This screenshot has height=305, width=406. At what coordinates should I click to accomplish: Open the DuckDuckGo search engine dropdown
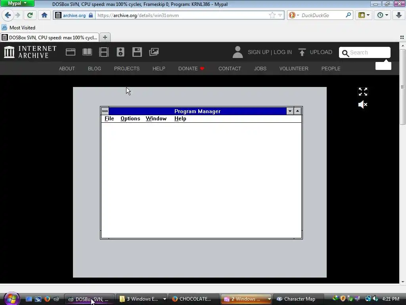click(x=294, y=15)
